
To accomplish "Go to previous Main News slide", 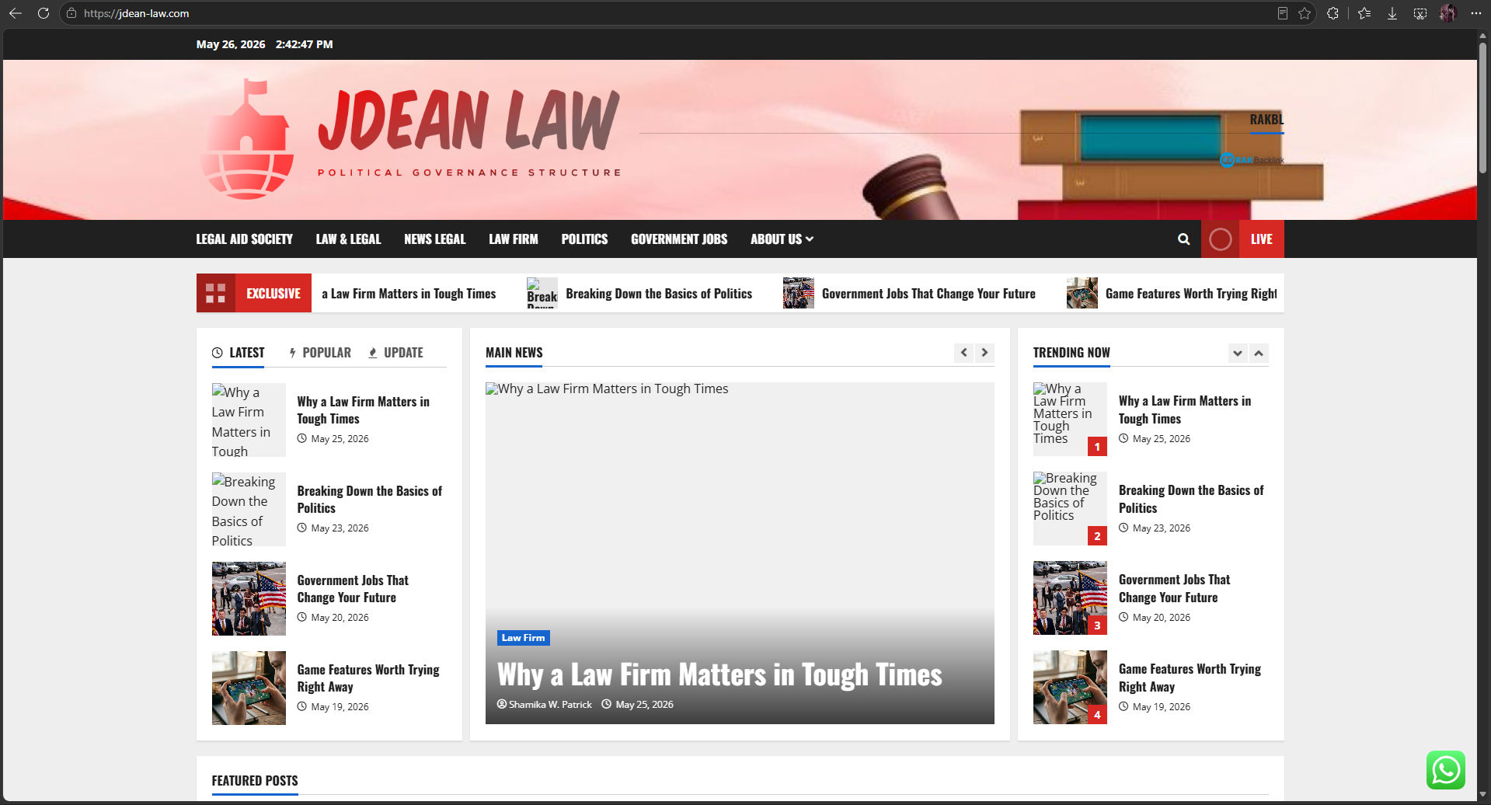I will (x=963, y=353).
